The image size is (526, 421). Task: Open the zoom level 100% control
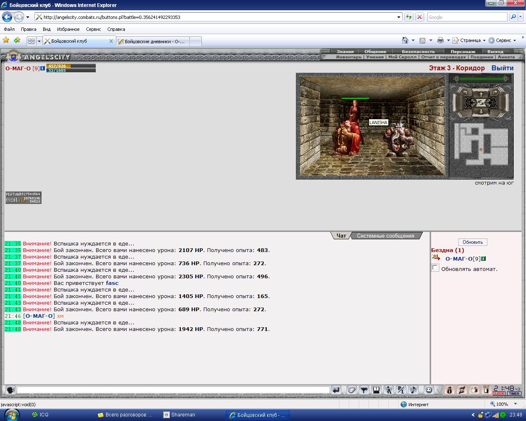pos(504,404)
